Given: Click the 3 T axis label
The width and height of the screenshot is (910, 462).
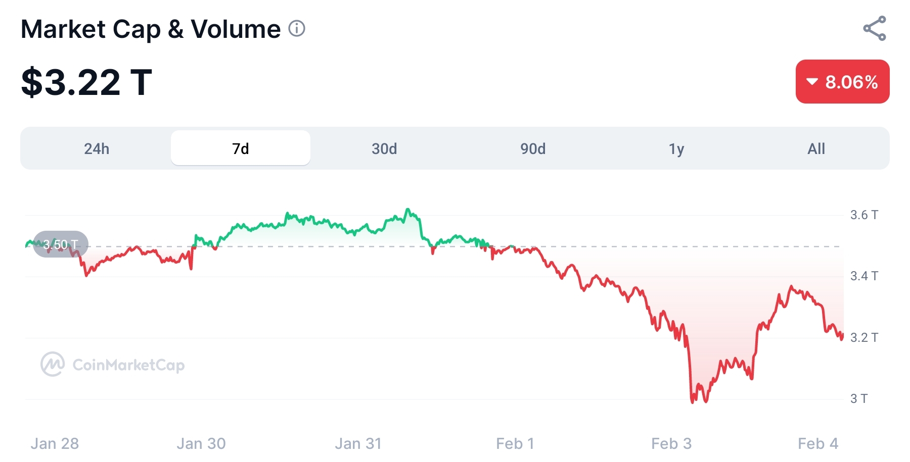Looking at the screenshot, I should 858,399.
